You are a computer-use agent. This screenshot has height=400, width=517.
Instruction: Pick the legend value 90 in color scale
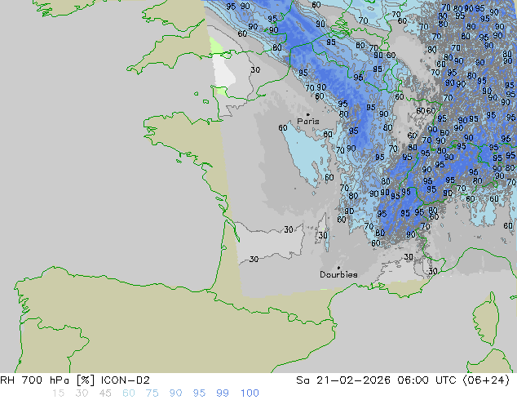[175, 393]
